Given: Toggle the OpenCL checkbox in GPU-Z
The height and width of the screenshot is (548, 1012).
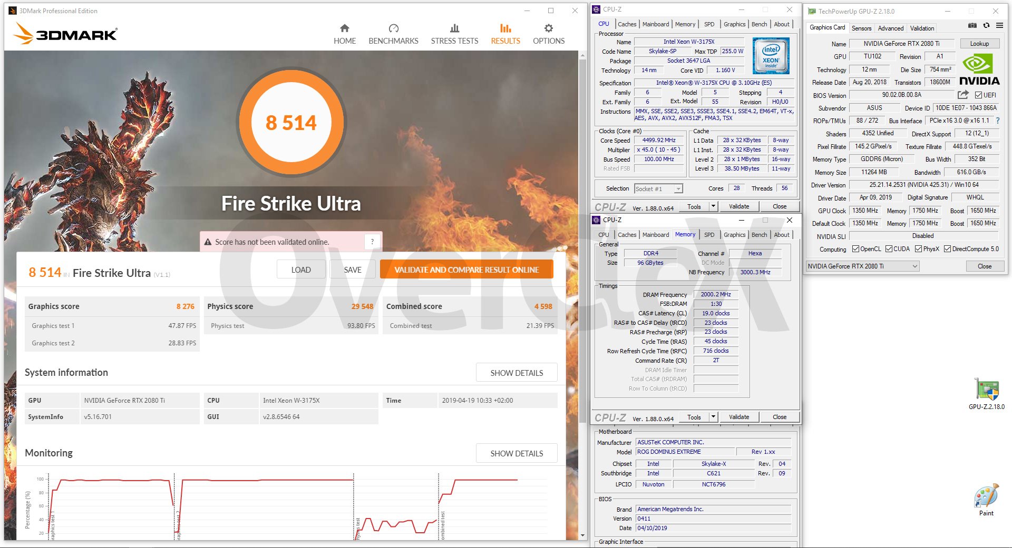Looking at the screenshot, I should [x=855, y=249].
